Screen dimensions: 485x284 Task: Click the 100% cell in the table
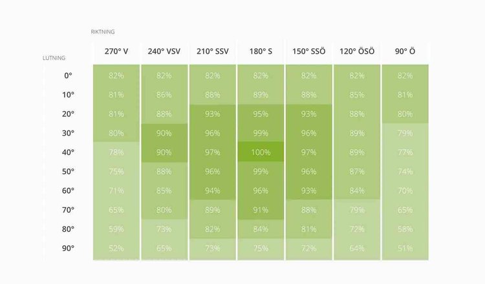[x=261, y=152]
